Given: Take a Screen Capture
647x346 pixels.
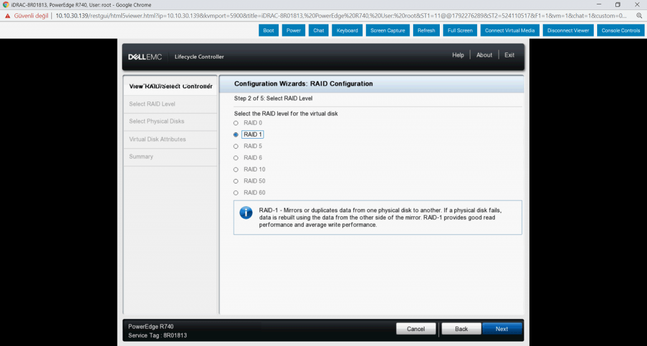Looking at the screenshot, I should pyautogui.click(x=387, y=30).
